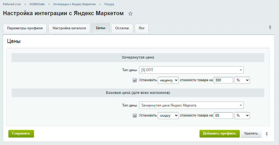Open Посуда breadcrumb link

click(x=109, y=4)
